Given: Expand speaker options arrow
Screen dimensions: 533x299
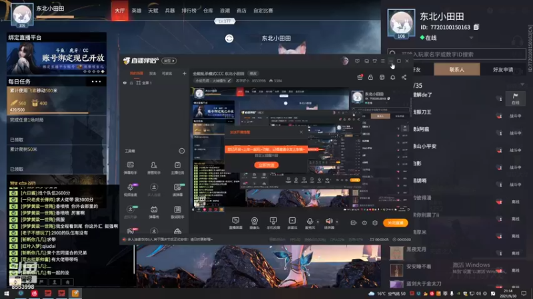Looking at the screenshot, I should (x=337, y=222).
